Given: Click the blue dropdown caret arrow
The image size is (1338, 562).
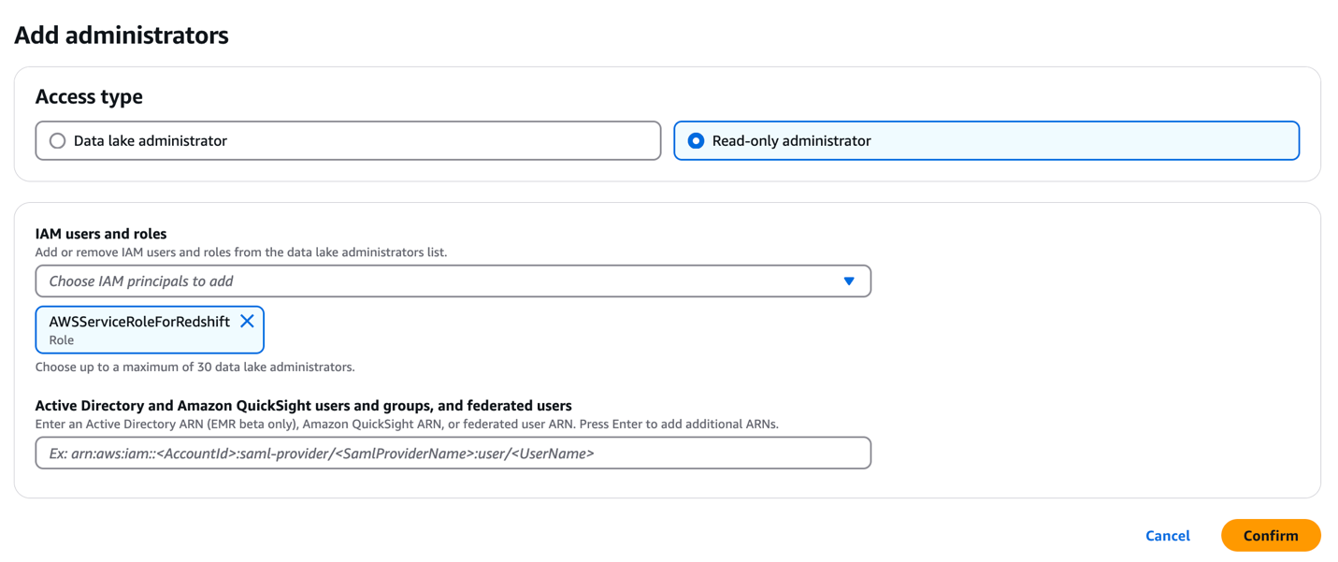Looking at the screenshot, I should click(849, 281).
